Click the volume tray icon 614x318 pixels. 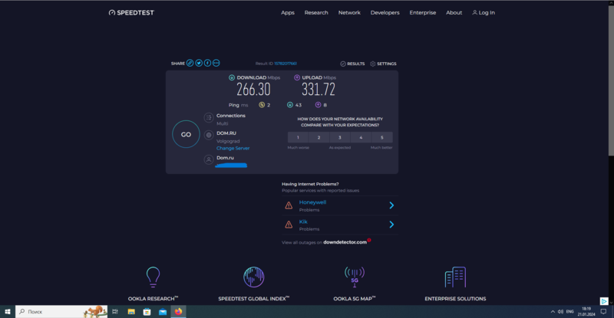tap(560, 312)
